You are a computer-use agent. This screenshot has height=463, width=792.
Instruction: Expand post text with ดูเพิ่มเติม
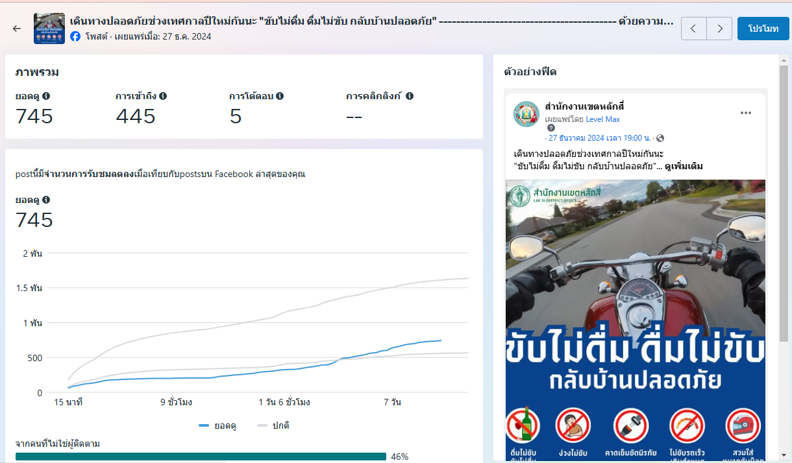[x=684, y=166]
